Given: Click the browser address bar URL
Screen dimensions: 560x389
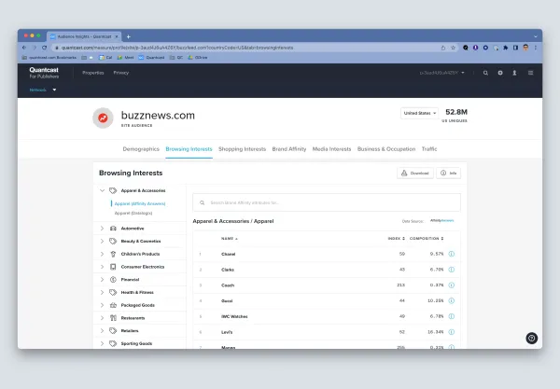Looking at the screenshot, I should click(177, 48).
